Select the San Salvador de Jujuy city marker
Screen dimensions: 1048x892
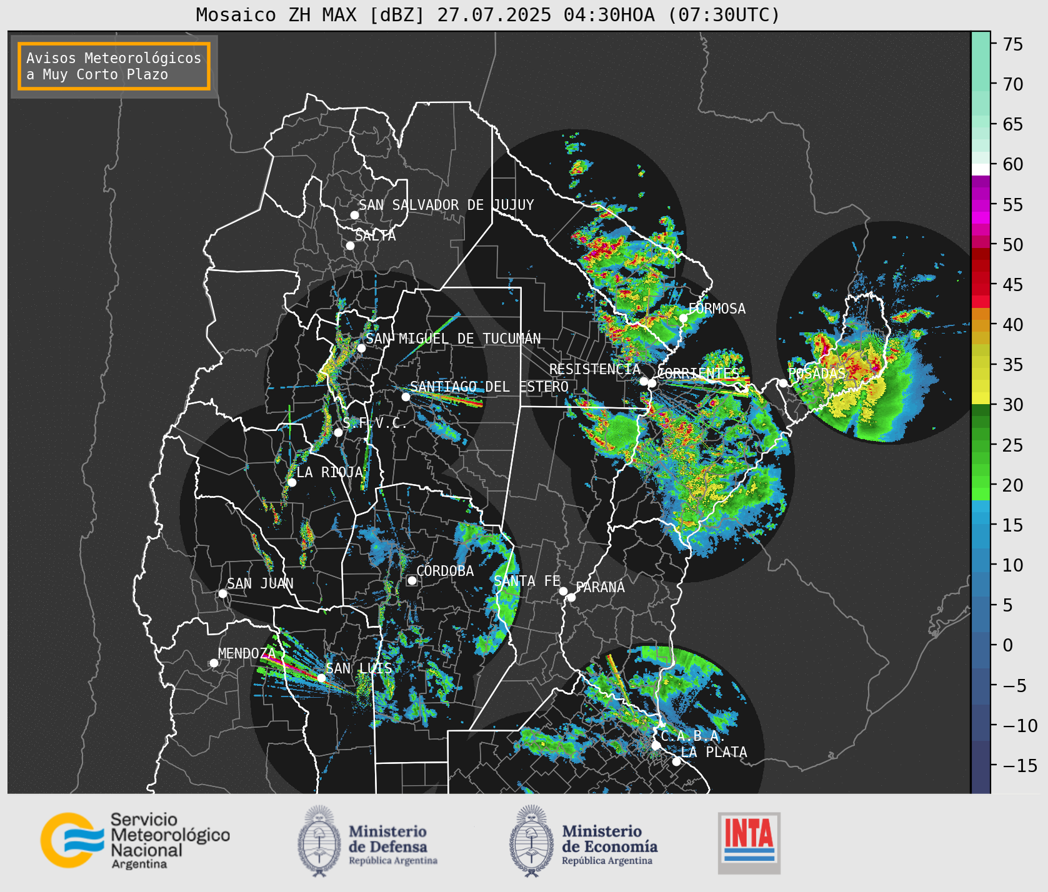click(x=354, y=215)
